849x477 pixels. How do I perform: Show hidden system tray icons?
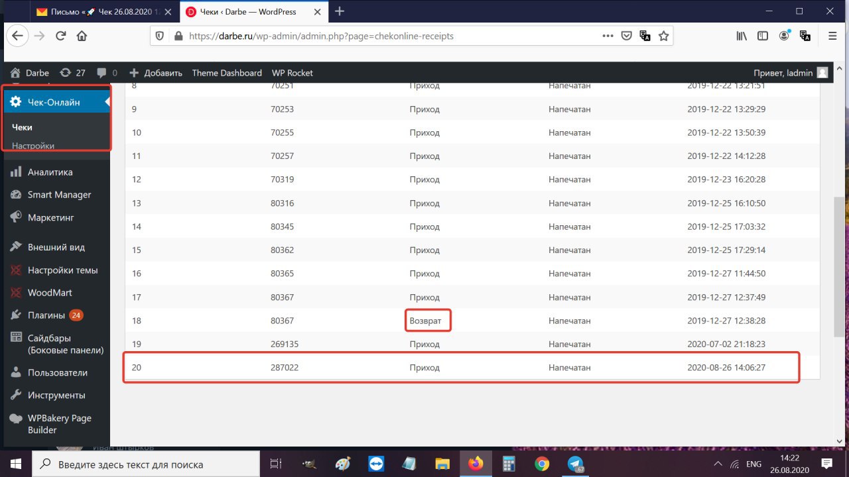[x=718, y=464]
